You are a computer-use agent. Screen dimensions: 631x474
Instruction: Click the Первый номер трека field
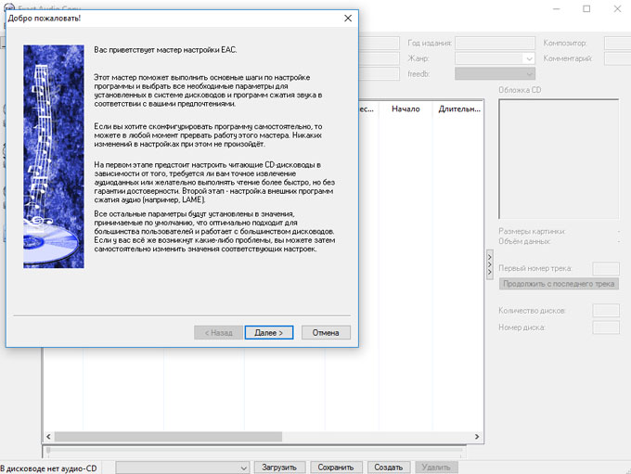click(x=605, y=268)
